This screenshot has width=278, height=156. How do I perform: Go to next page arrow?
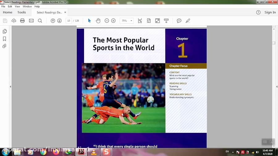59,21
